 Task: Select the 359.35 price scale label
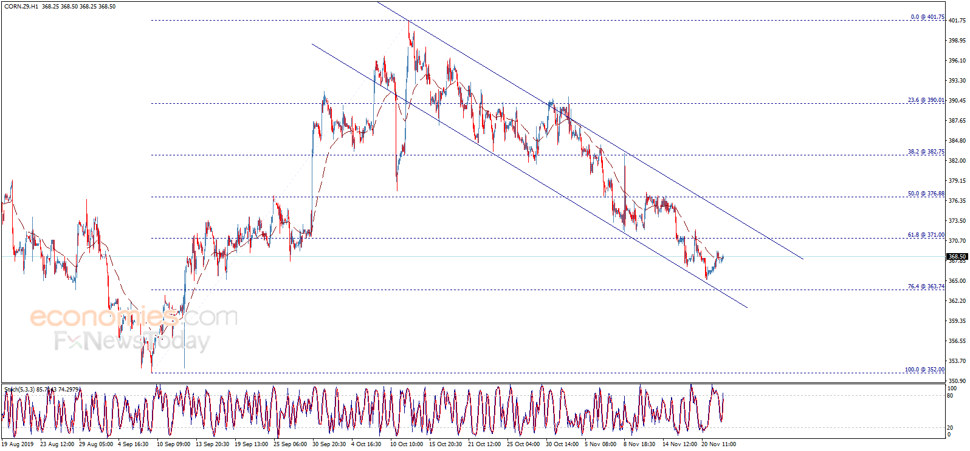(x=957, y=321)
